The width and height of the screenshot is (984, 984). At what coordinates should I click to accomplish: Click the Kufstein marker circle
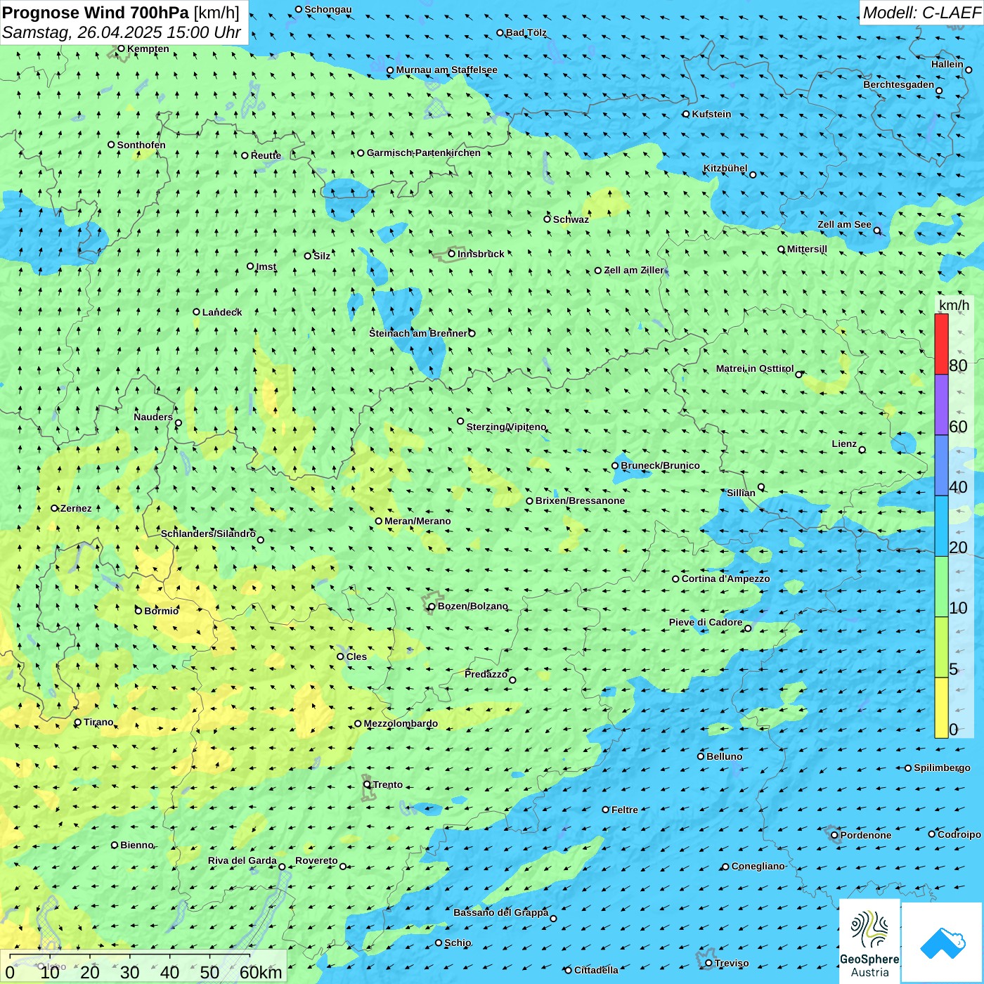686,114
